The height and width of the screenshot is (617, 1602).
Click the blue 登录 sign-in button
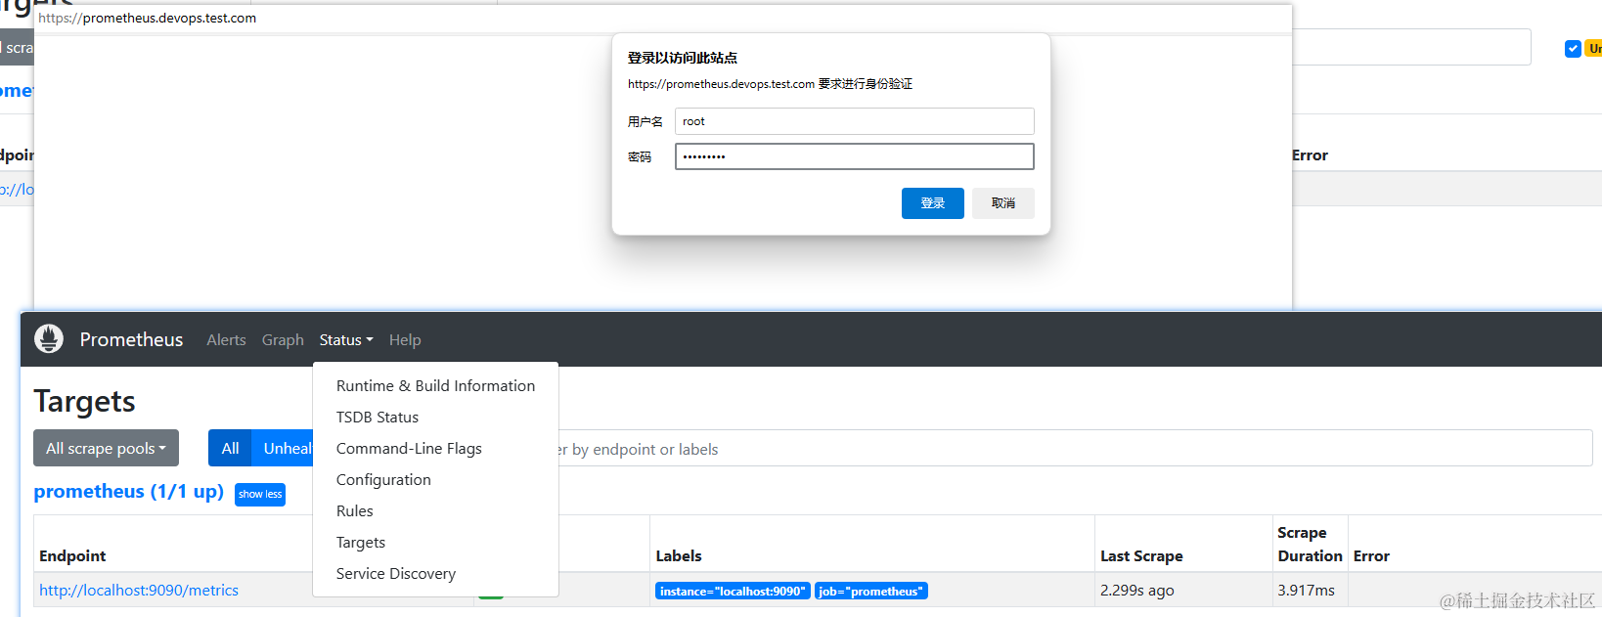click(933, 202)
